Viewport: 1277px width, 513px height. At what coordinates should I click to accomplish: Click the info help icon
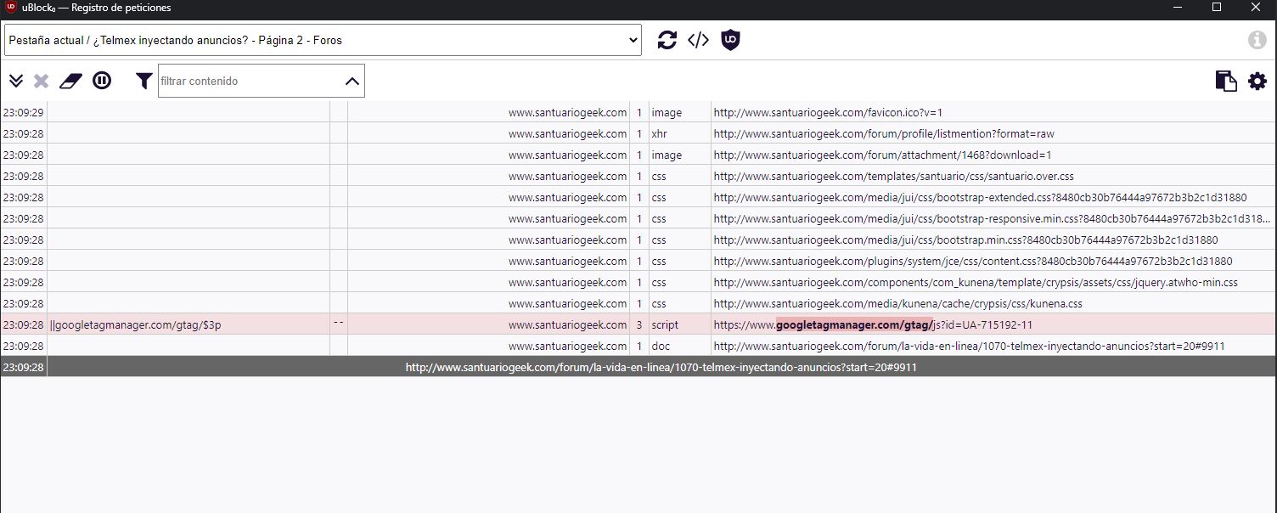(x=1257, y=40)
